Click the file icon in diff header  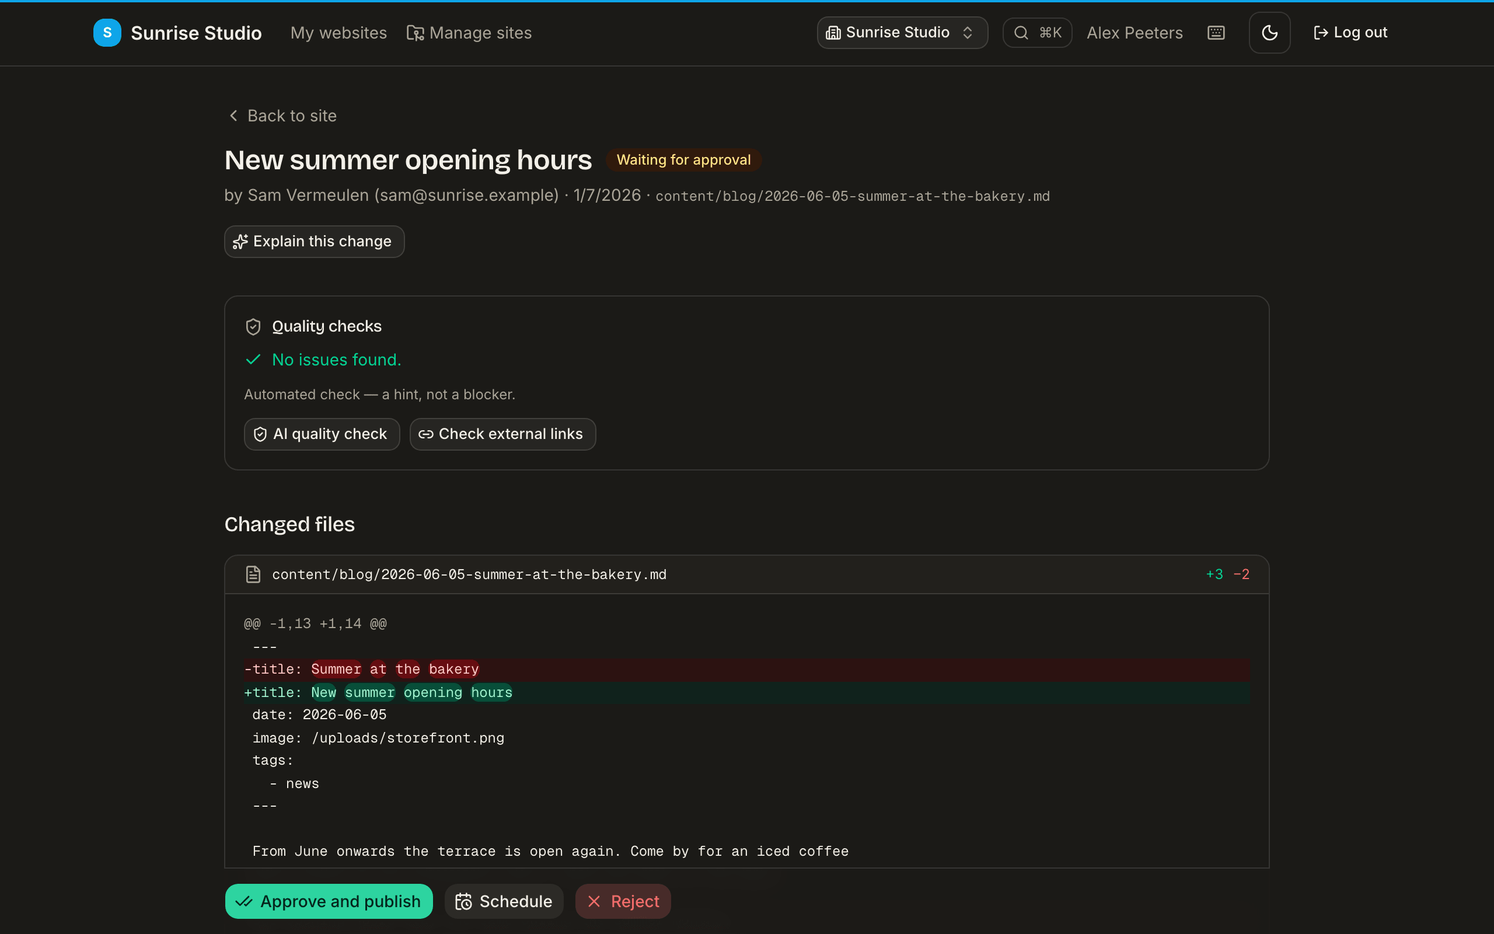click(x=253, y=574)
